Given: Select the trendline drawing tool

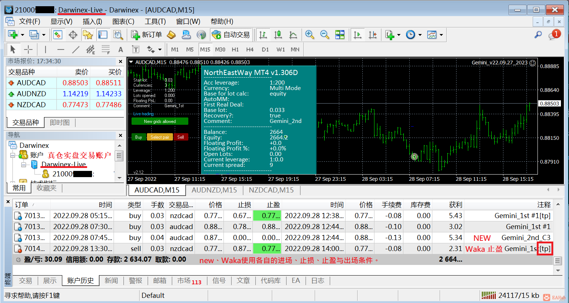Looking at the screenshot, I should click(75, 49).
